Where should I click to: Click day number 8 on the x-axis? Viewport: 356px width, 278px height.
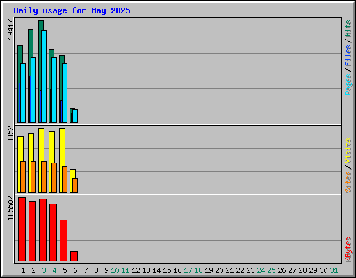click(x=96, y=270)
